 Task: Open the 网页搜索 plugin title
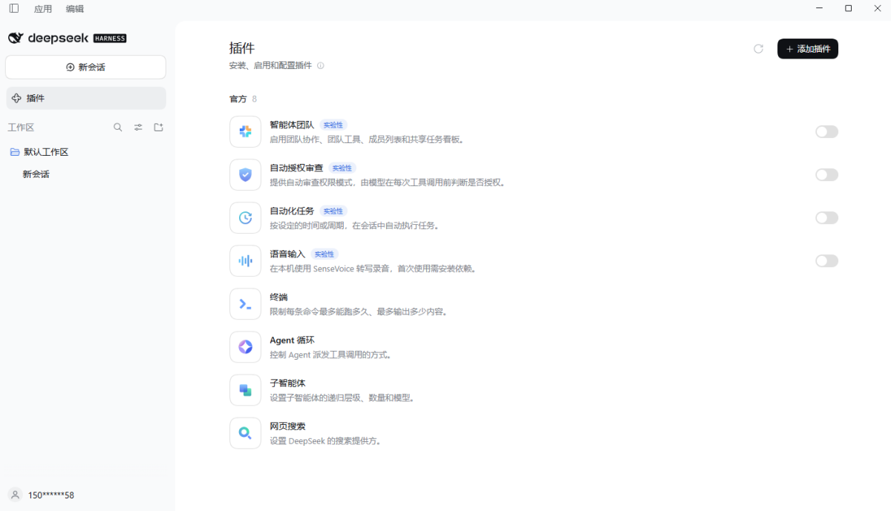287,426
